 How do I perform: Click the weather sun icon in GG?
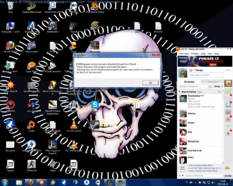tap(227, 168)
